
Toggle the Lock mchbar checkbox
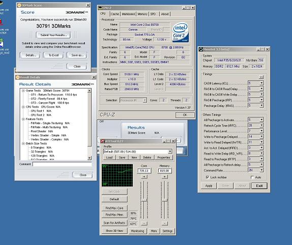tap(208, 177)
